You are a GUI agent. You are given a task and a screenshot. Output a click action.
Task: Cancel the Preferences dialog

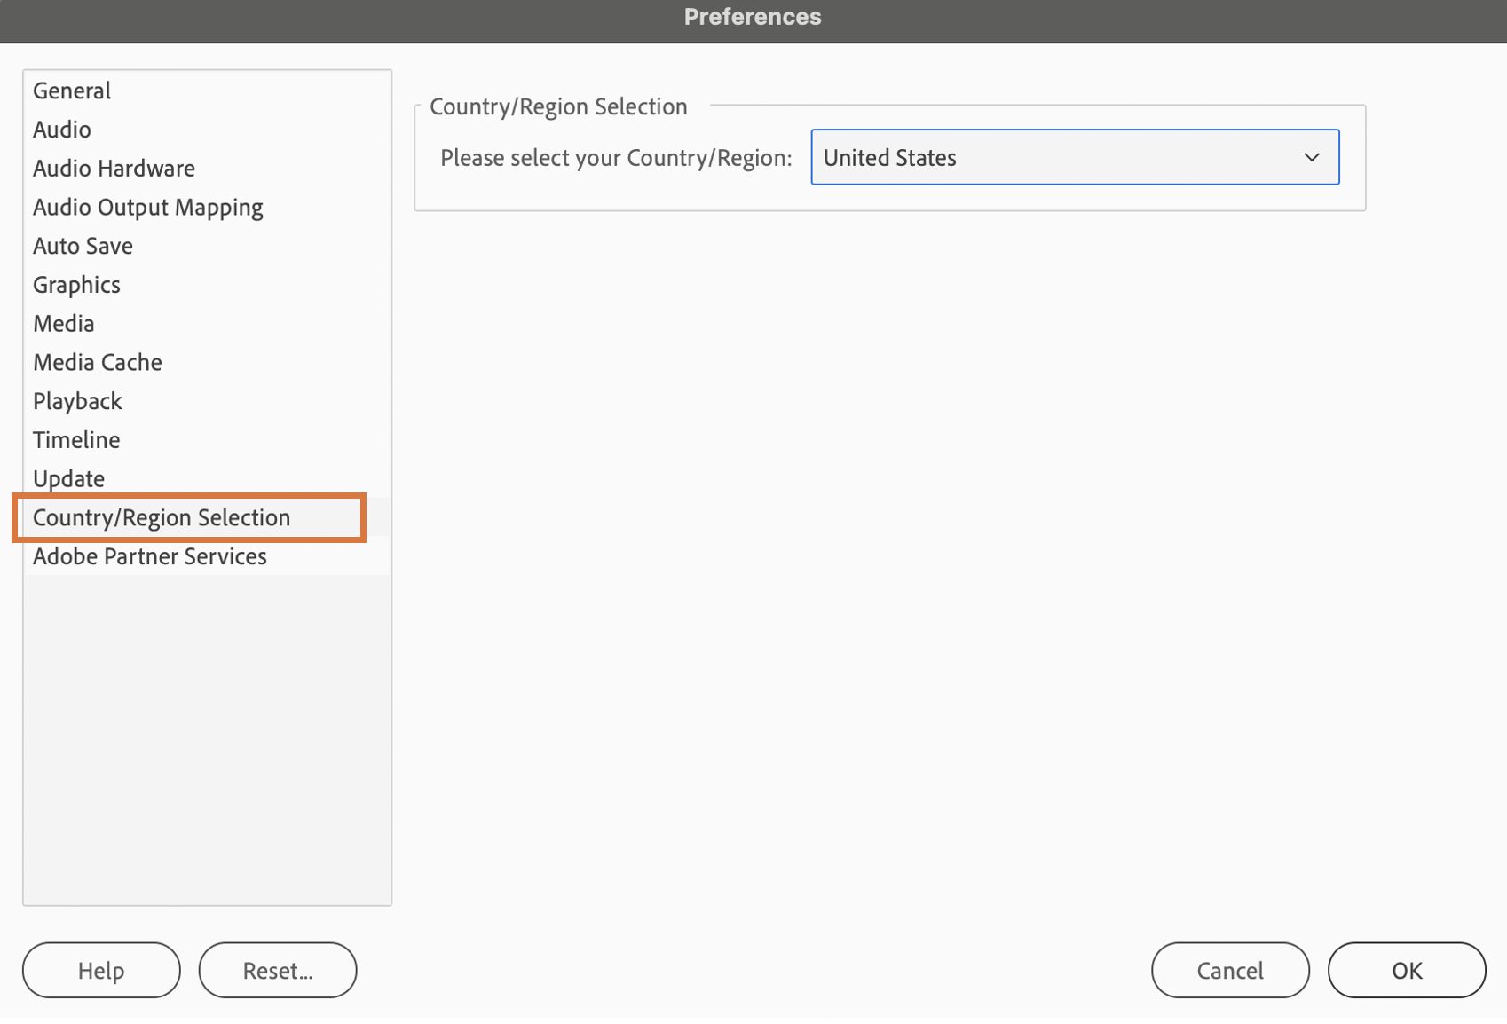click(x=1230, y=971)
